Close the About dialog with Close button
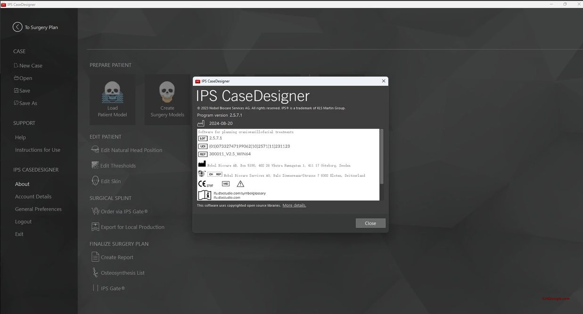 click(370, 223)
